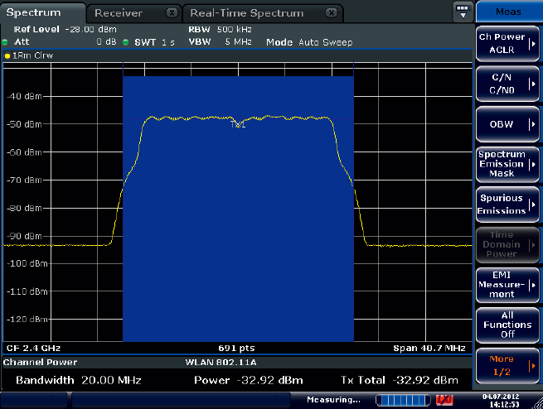Select the OBW measurement softkey
Image resolution: width=543 pixels, height=409 pixels.
coord(507,124)
